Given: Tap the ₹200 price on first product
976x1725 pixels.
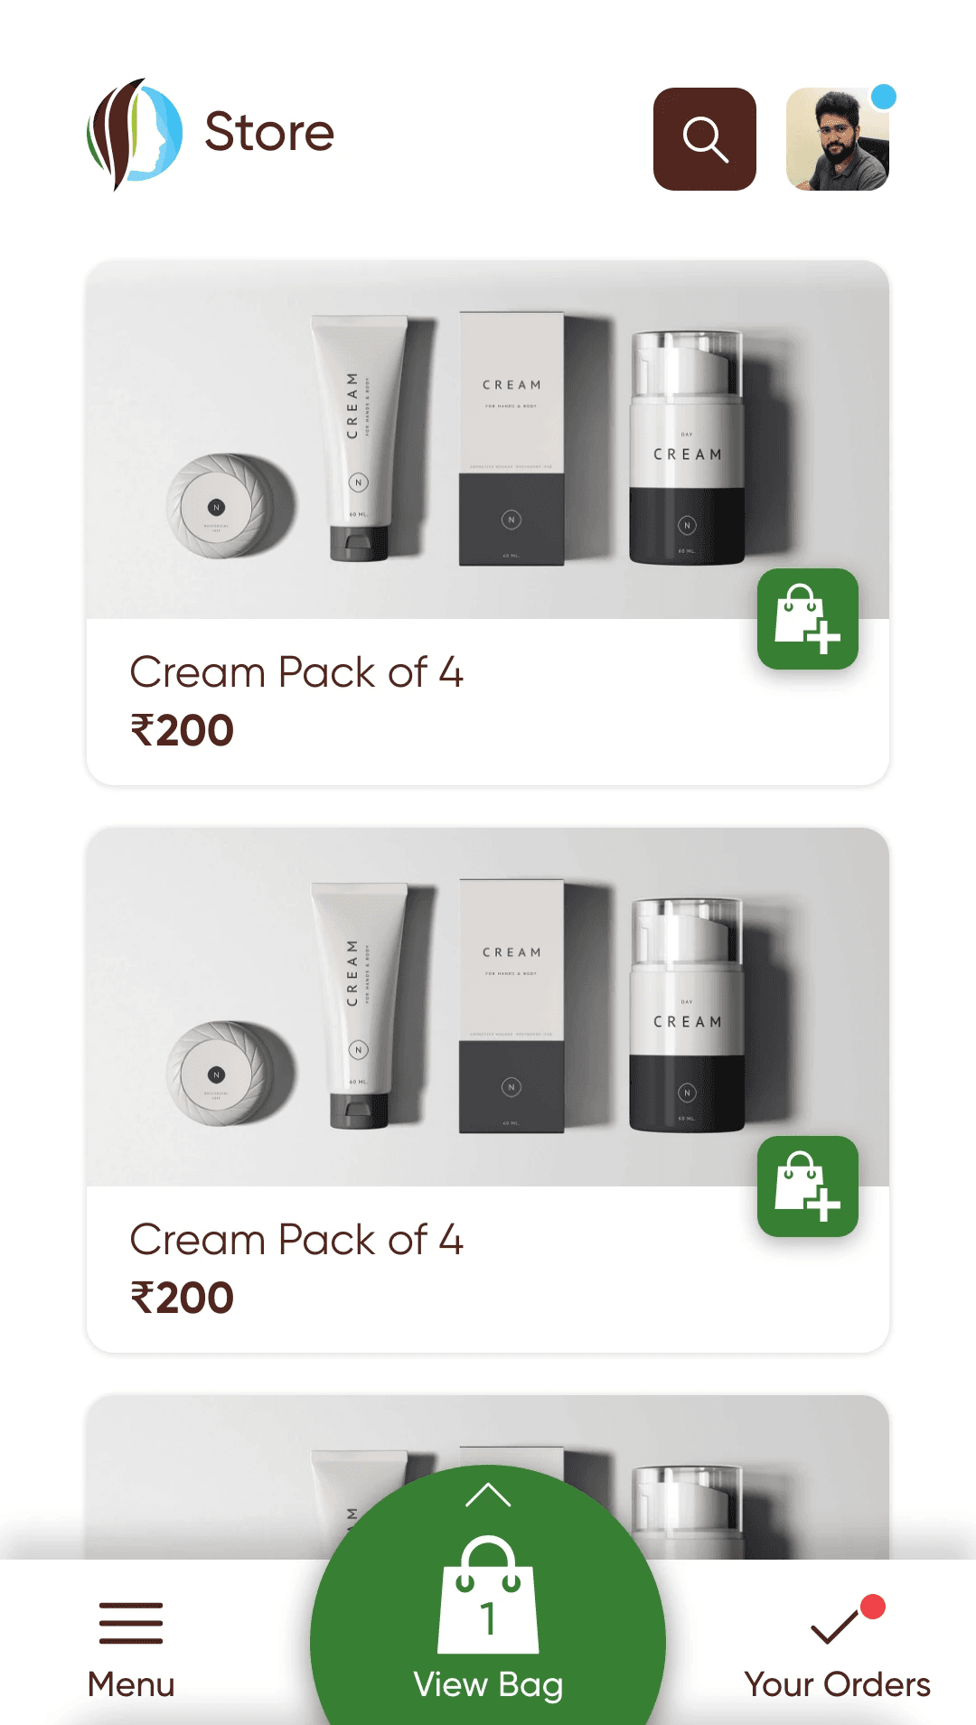Looking at the screenshot, I should pyautogui.click(x=183, y=730).
